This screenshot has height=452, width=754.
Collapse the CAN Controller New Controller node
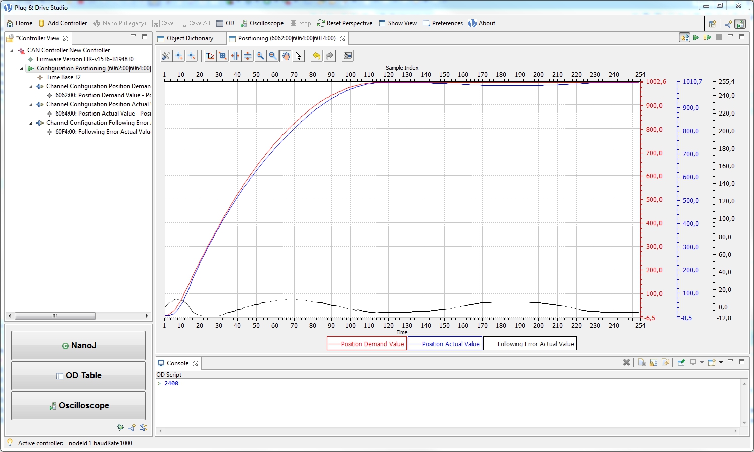pyautogui.click(x=12, y=50)
